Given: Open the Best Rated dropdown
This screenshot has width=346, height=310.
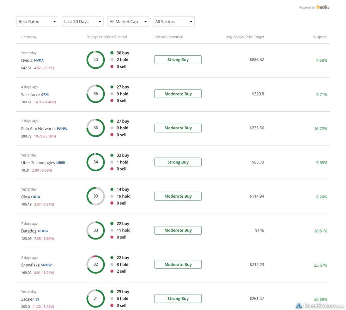Looking at the screenshot, I should [x=37, y=21].
